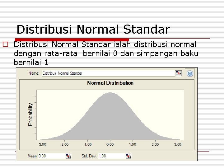
Task: Click the Std. Dev. label
Action: tap(89, 156)
